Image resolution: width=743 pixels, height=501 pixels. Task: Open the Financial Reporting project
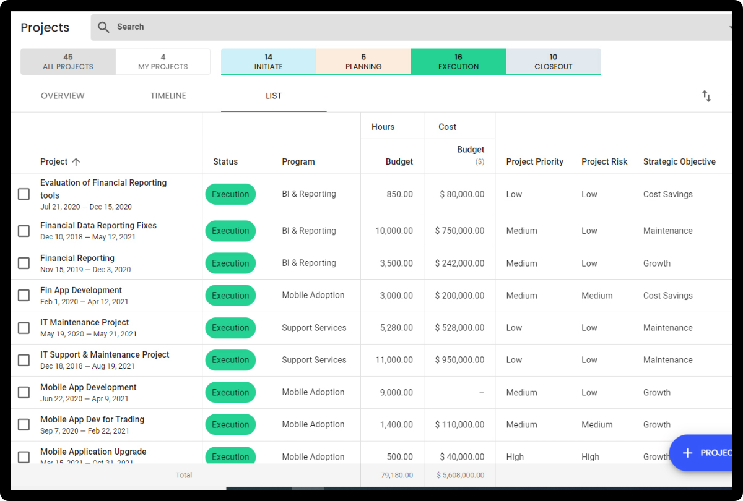pyautogui.click(x=77, y=258)
